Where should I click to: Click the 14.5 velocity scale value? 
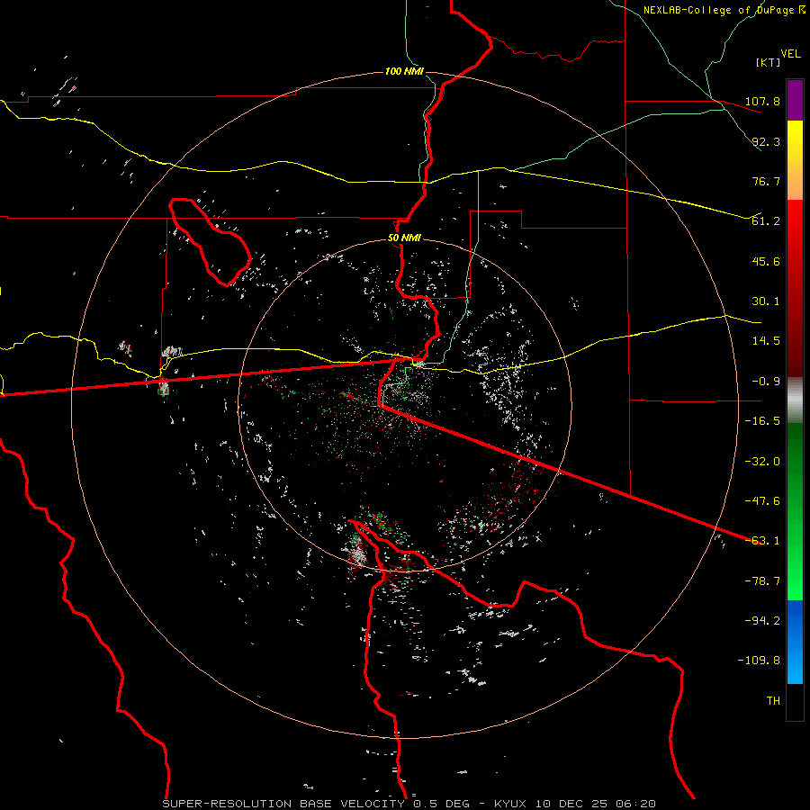(766, 341)
